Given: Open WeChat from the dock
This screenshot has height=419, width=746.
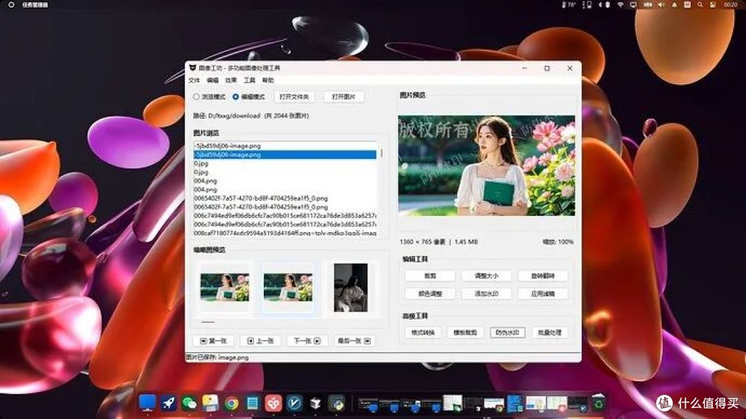Looking at the screenshot, I should pos(189,403).
